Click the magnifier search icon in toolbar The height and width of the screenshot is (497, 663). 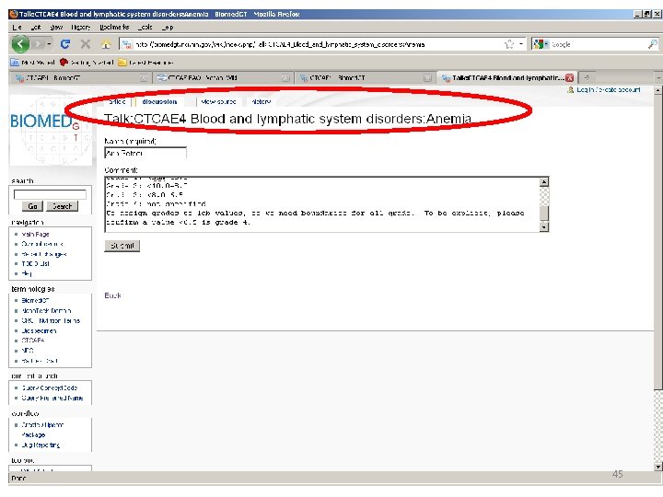coord(653,44)
